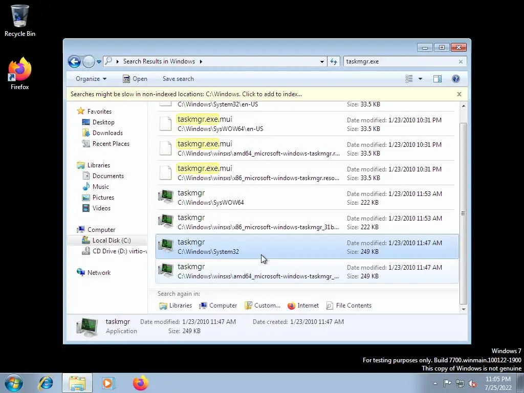Launch Internet Explorer from the taskbar
524x393 pixels.
pyautogui.click(x=46, y=383)
